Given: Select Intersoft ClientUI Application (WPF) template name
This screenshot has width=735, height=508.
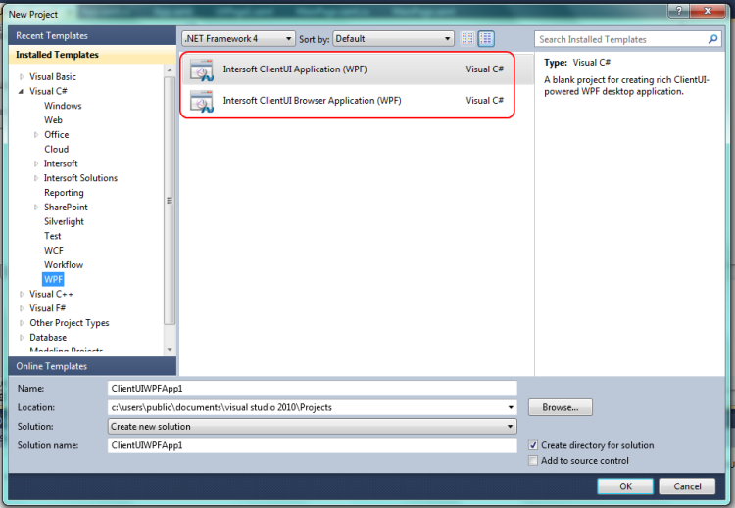Looking at the screenshot, I should click(295, 69).
